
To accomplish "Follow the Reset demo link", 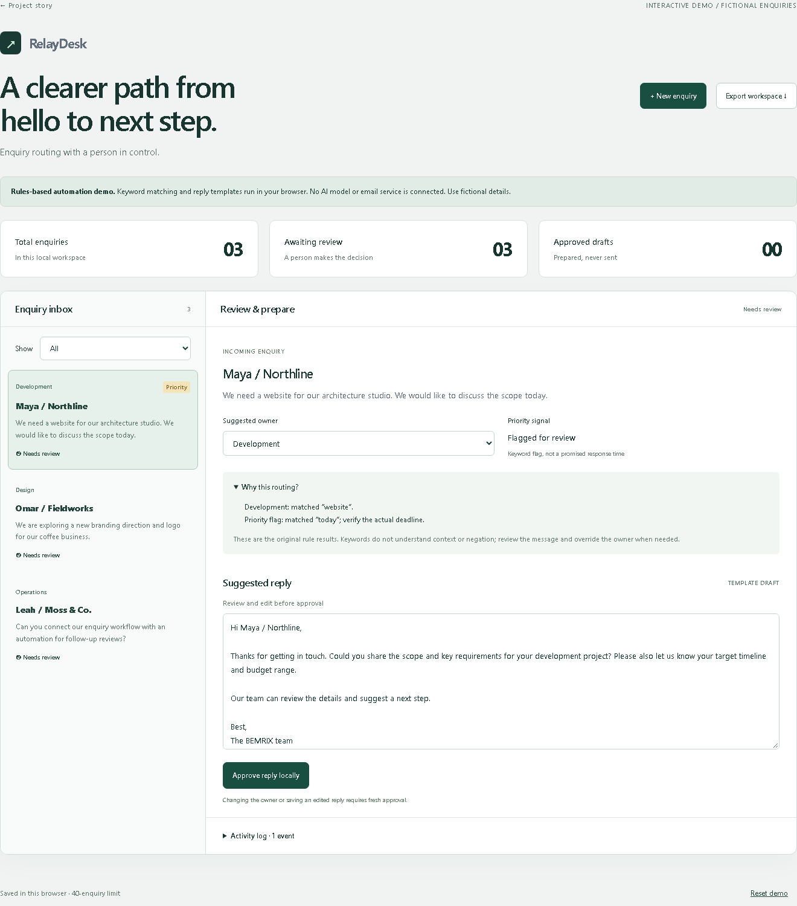I will [769, 893].
